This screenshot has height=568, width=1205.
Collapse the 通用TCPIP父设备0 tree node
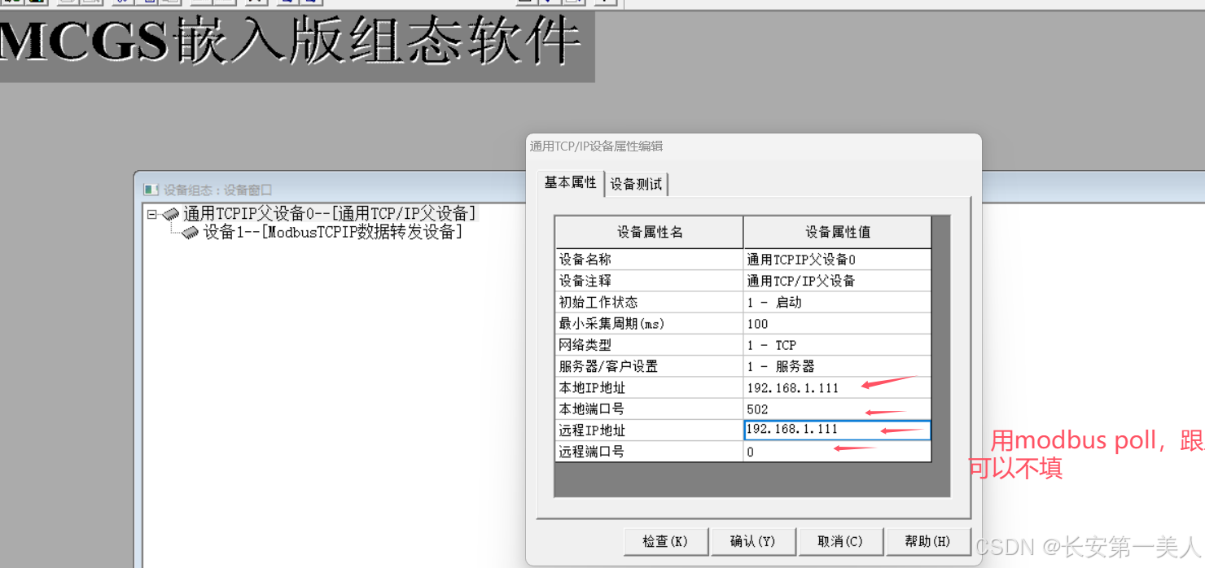coord(151,214)
